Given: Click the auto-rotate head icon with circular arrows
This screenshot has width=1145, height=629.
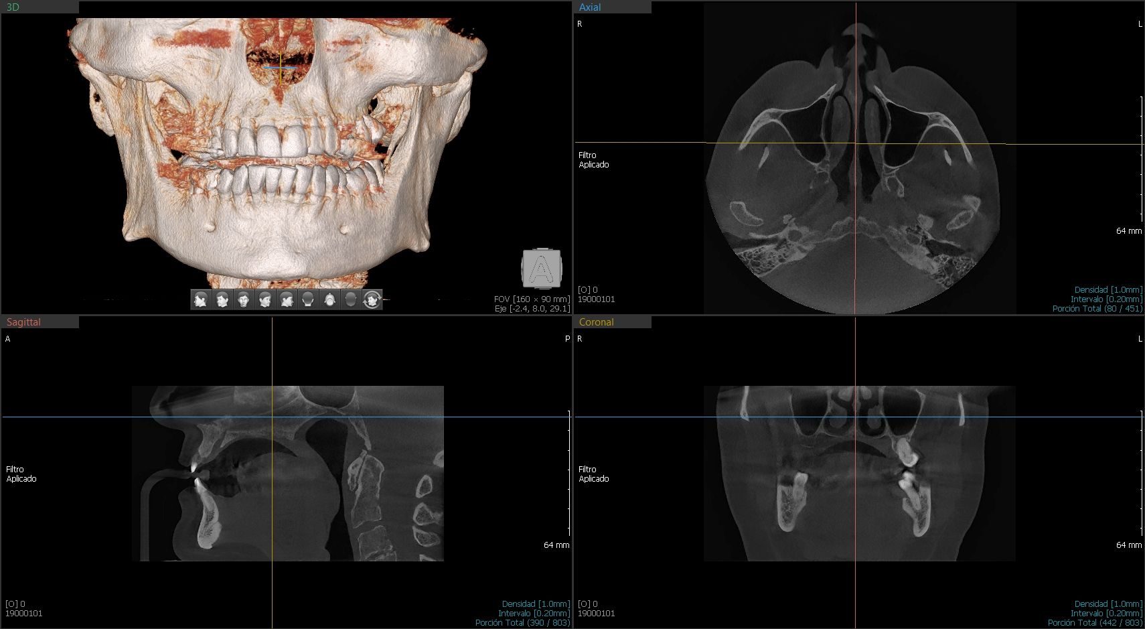Looking at the screenshot, I should (372, 299).
